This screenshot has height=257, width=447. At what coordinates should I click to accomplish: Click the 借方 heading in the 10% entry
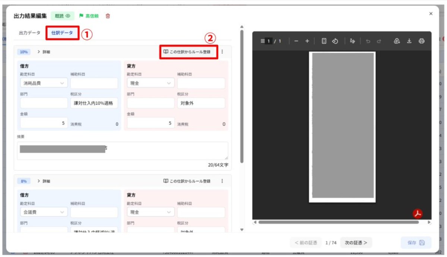pyautogui.click(x=24, y=67)
